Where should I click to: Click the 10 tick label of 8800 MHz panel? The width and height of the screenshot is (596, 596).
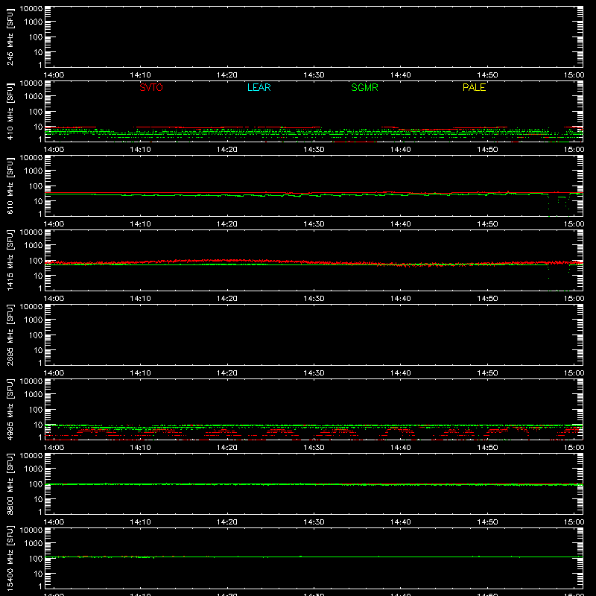coord(38,499)
